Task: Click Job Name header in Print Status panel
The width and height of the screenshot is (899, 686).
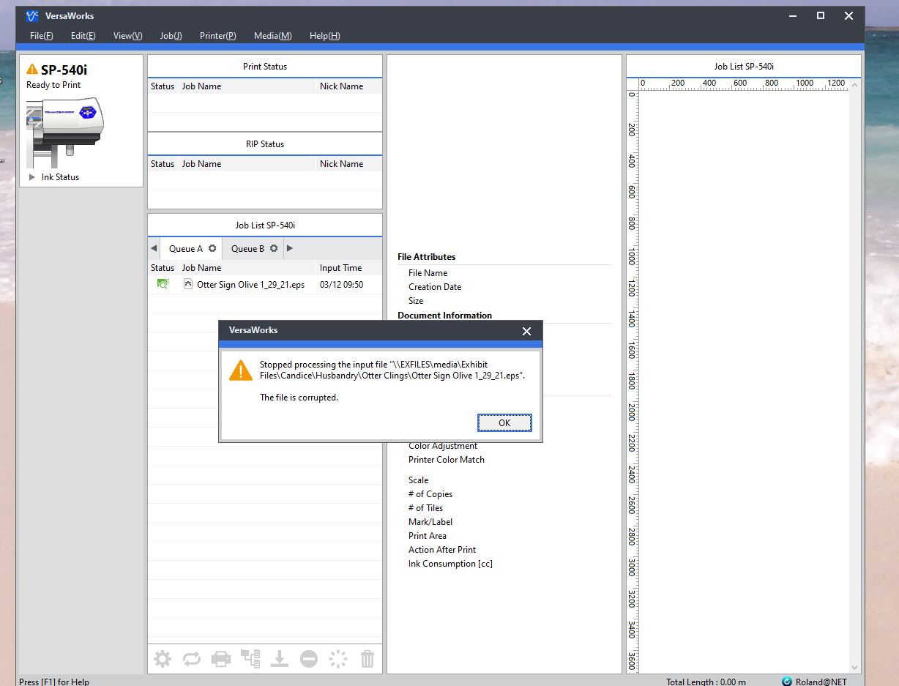Action: coord(201,86)
